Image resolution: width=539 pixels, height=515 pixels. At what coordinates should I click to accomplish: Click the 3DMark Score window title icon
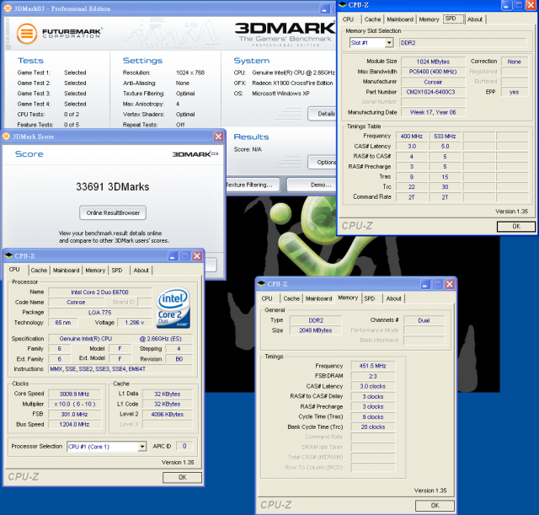(6, 137)
